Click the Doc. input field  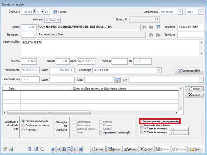coord(99,80)
